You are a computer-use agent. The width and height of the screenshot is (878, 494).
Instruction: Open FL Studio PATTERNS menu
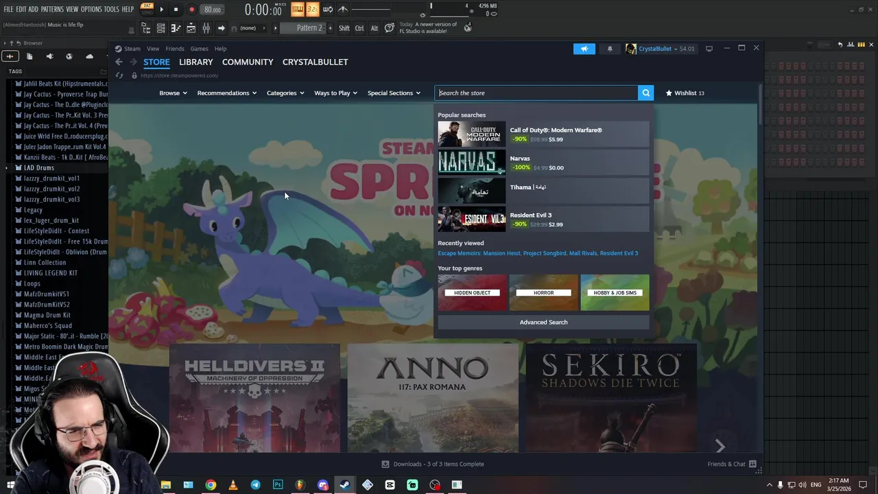[52, 9]
